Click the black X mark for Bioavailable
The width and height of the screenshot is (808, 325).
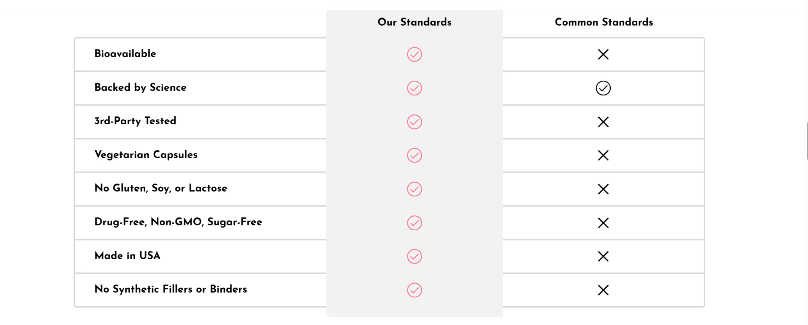(603, 55)
